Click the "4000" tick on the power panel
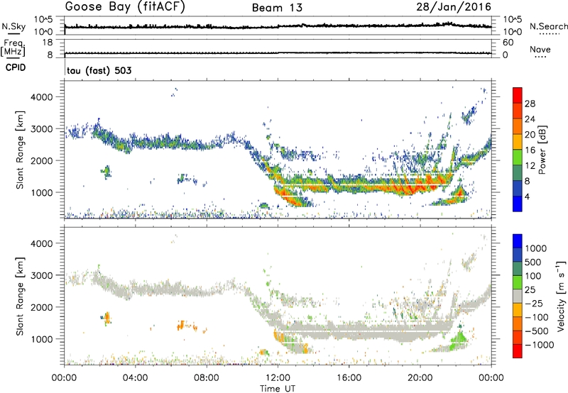The image size is (568, 393). [41, 97]
